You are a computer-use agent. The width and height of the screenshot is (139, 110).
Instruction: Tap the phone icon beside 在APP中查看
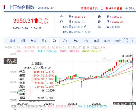(102, 8)
